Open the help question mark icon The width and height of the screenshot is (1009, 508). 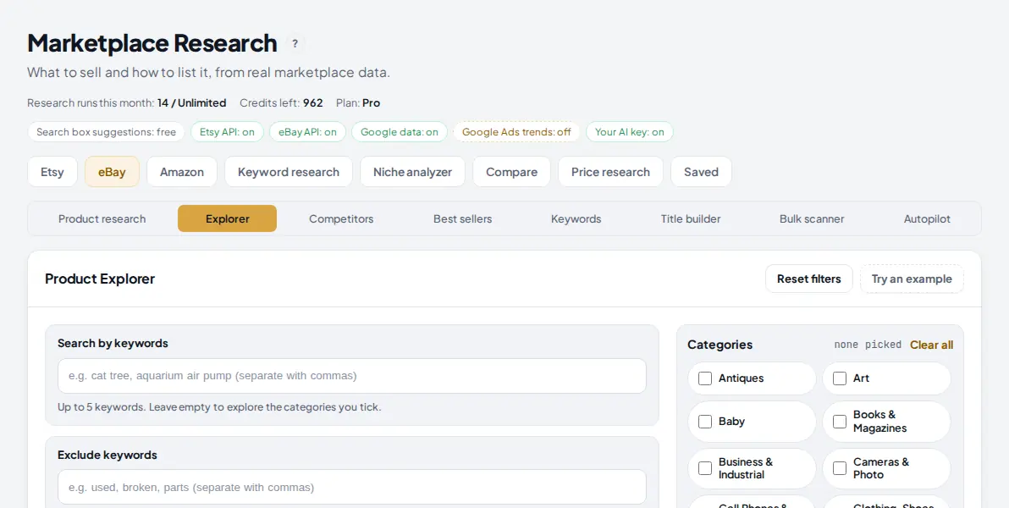click(295, 44)
